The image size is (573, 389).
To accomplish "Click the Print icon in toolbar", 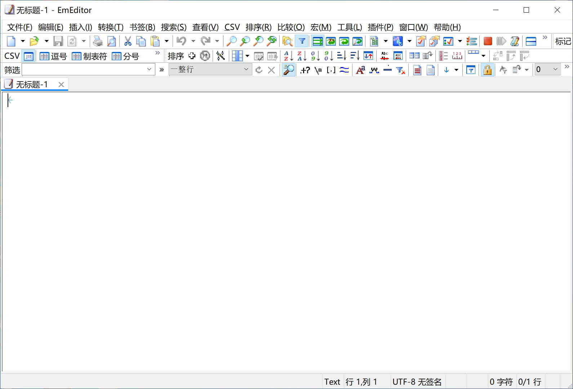I will point(98,41).
